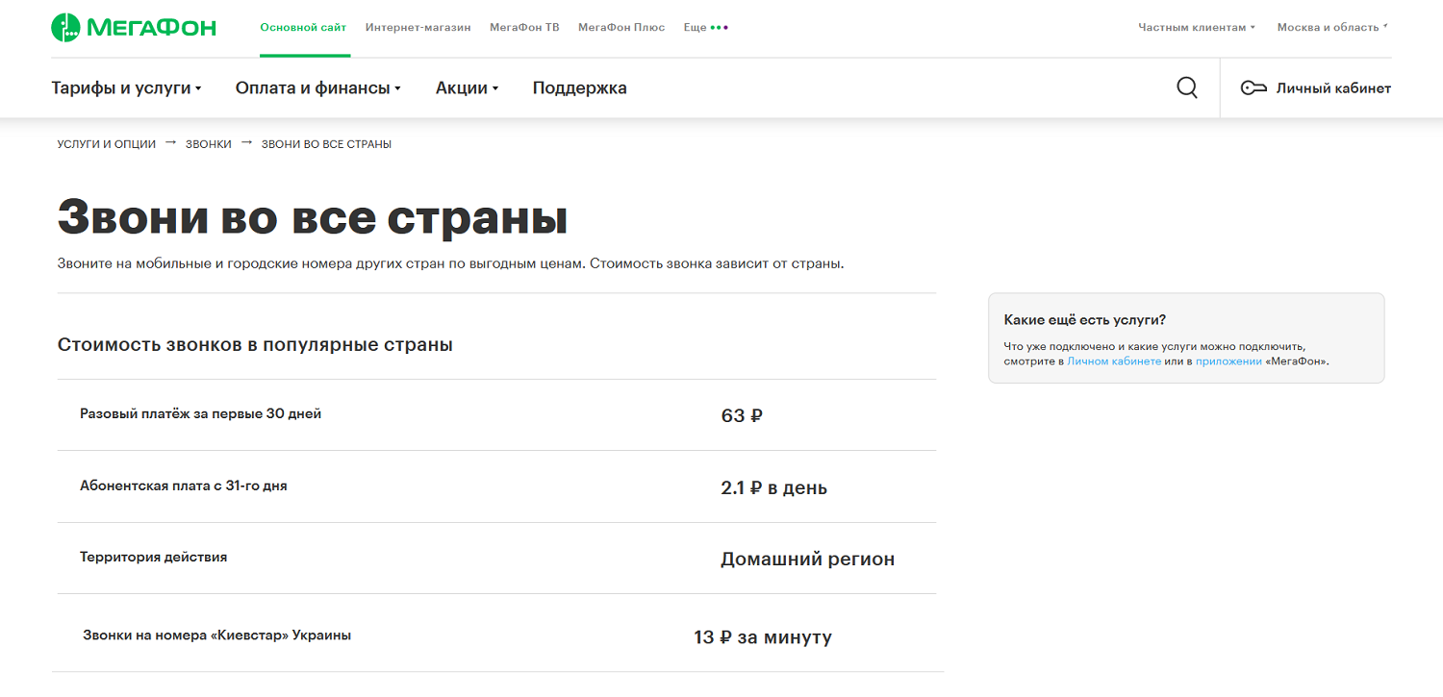Click Звонки на номера «Киевстар» Украины
The height and width of the screenshot is (697, 1443).
216,635
